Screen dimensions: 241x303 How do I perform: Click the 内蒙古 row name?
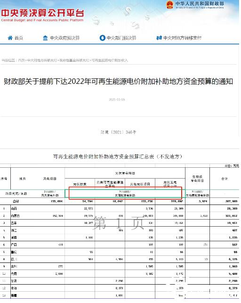pyautogui.click(x=16, y=216)
